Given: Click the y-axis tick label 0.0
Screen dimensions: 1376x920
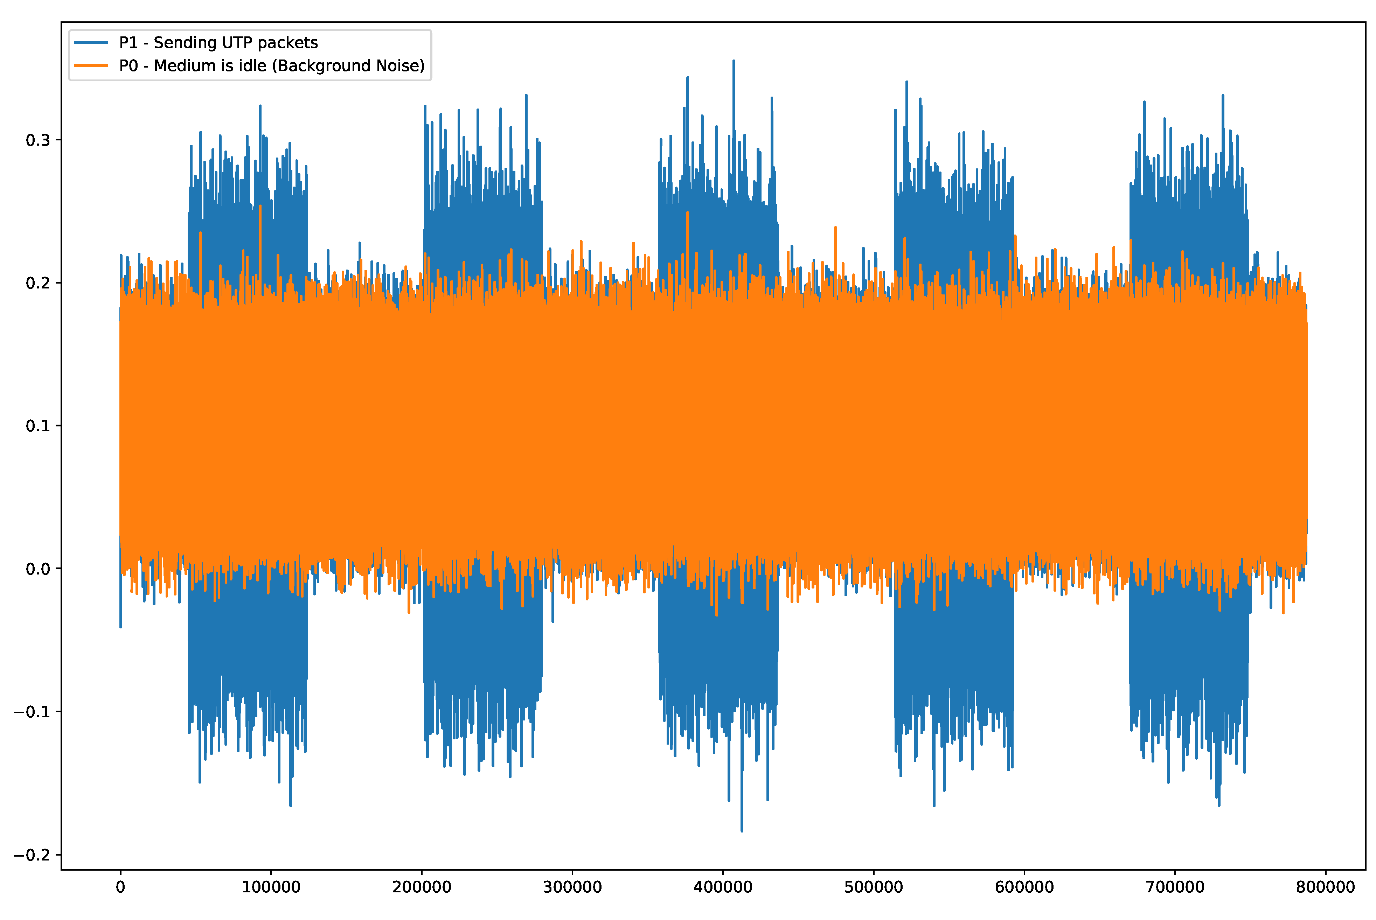Looking at the screenshot, I should (37, 569).
